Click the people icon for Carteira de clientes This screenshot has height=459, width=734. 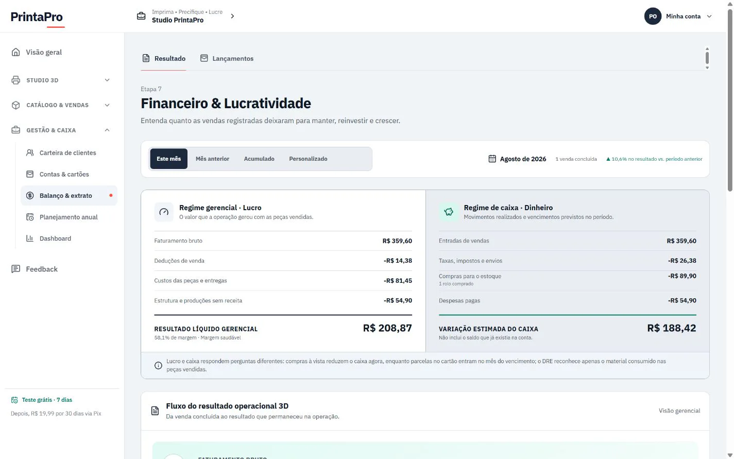(x=30, y=152)
